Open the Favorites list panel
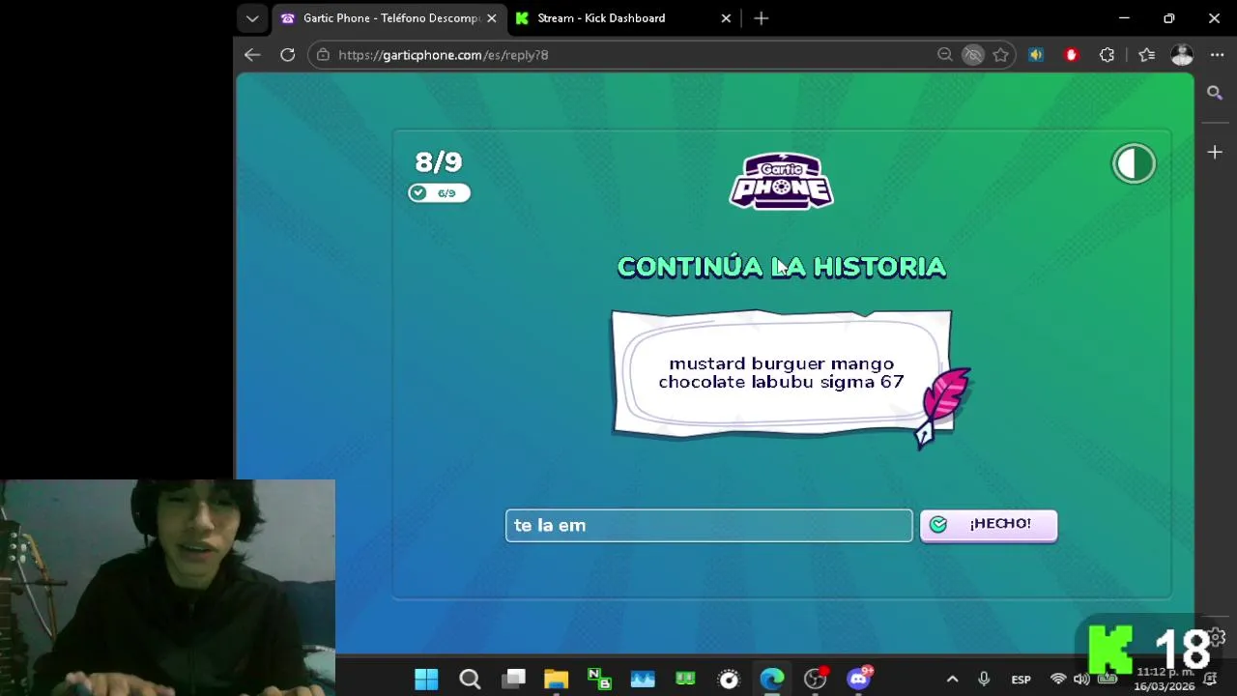 pos(1146,55)
